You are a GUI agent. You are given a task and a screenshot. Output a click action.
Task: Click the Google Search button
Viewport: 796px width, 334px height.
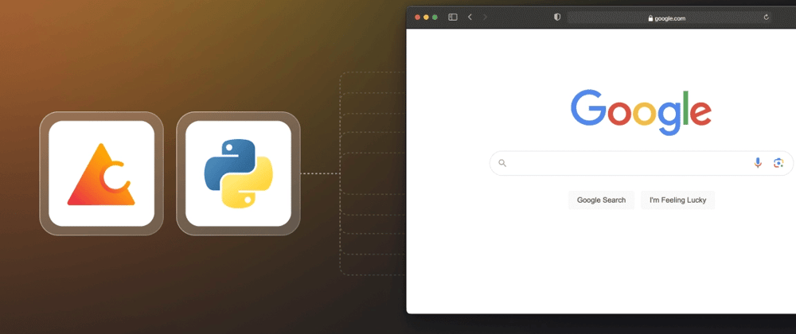[x=601, y=200]
